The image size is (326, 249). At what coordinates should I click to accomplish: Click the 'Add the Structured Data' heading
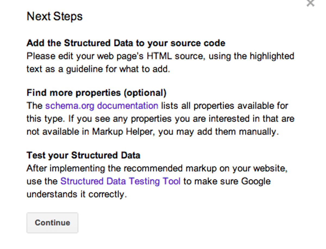click(126, 43)
